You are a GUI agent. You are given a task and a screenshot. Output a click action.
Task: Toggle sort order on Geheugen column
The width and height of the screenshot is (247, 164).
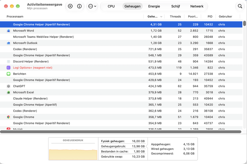click(154, 17)
